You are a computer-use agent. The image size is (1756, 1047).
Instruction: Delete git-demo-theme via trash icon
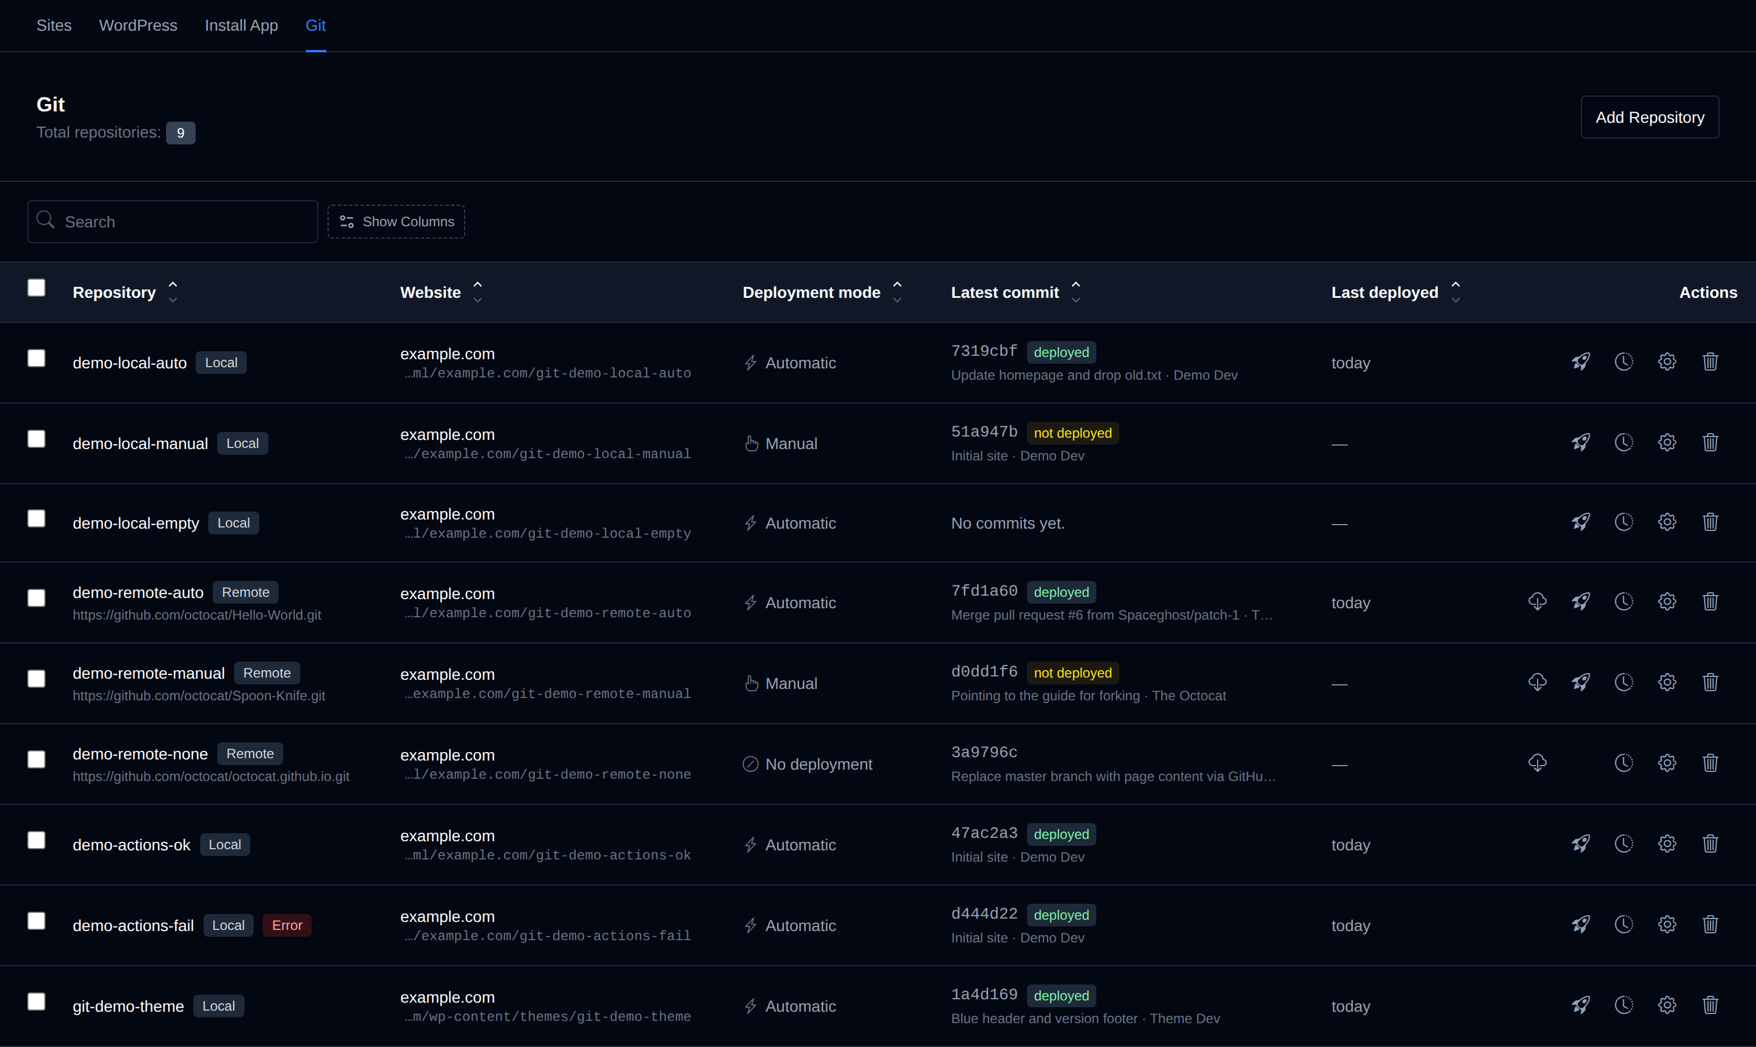[1710, 1005]
